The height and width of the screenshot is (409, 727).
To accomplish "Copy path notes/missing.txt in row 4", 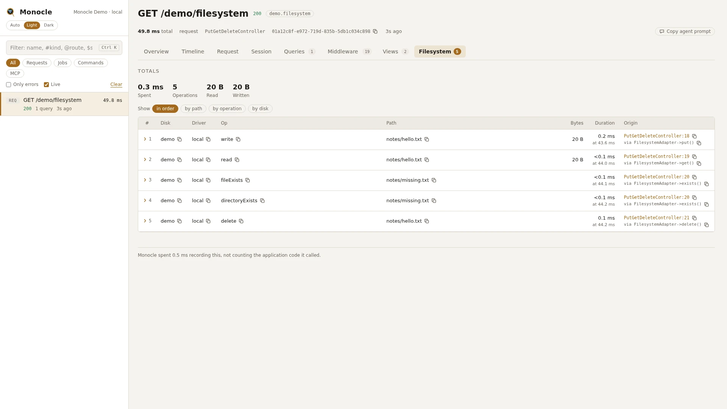I will point(434,201).
